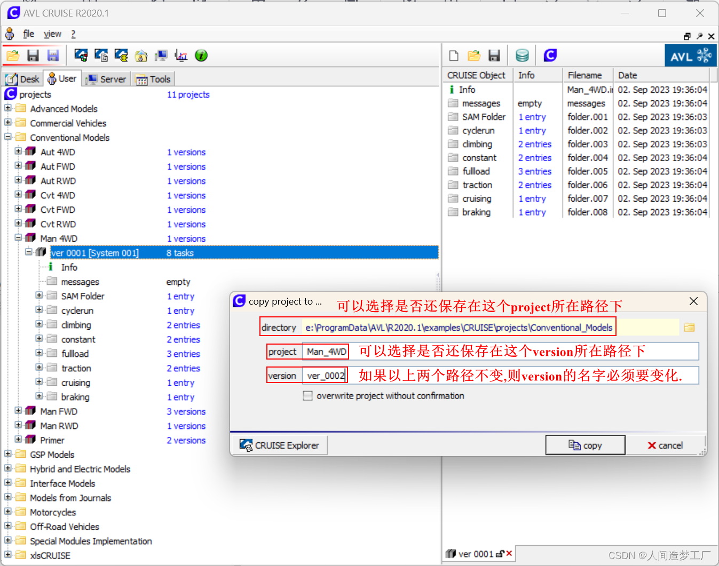Click the Date column header

click(661, 75)
